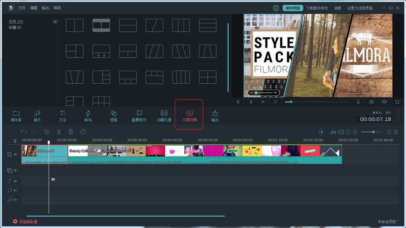Click the render preview icon

pos(321,132)
